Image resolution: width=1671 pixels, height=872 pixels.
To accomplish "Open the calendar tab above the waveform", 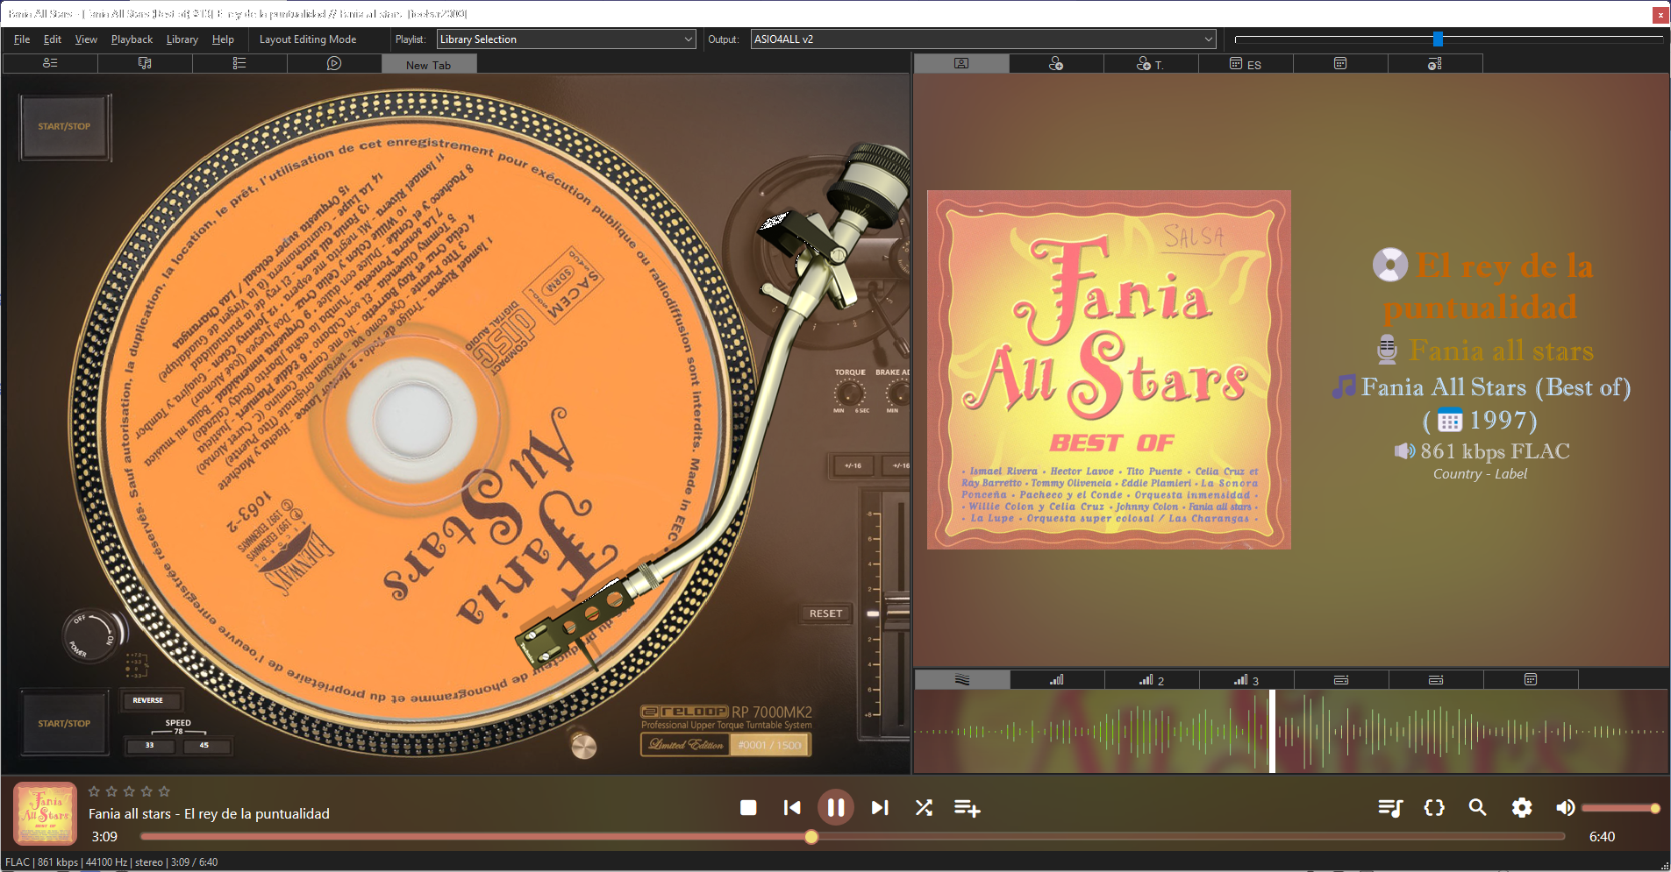I will 1531,679.
